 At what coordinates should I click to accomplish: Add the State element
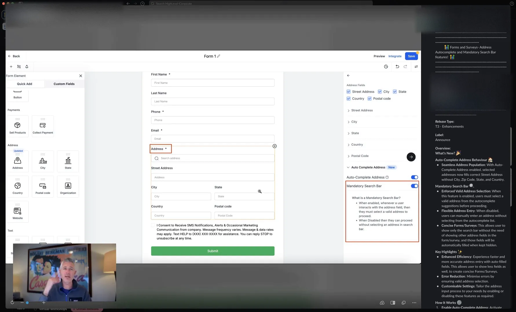[x=68, y=161]
